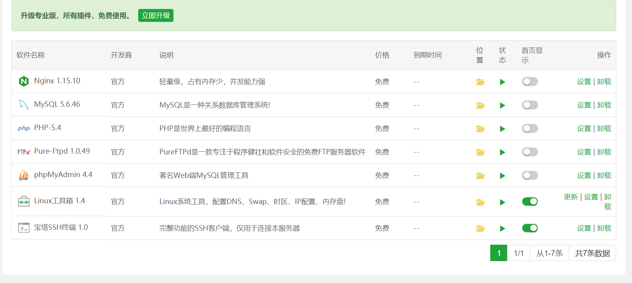This screenshot has width=632, height=283.
Task: Click the Nginx logo icon
Action: 24,81
